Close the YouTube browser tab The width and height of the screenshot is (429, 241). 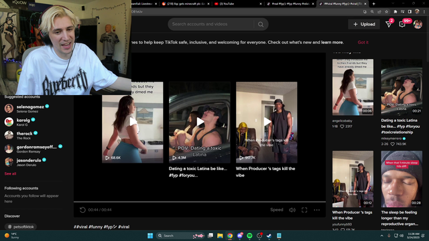point(261,4)
